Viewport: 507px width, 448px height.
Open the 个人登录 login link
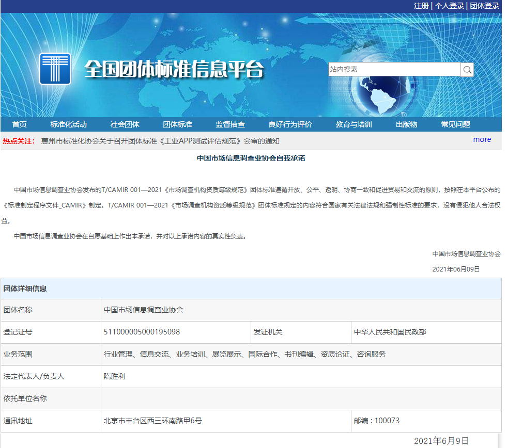coord(450,6)
